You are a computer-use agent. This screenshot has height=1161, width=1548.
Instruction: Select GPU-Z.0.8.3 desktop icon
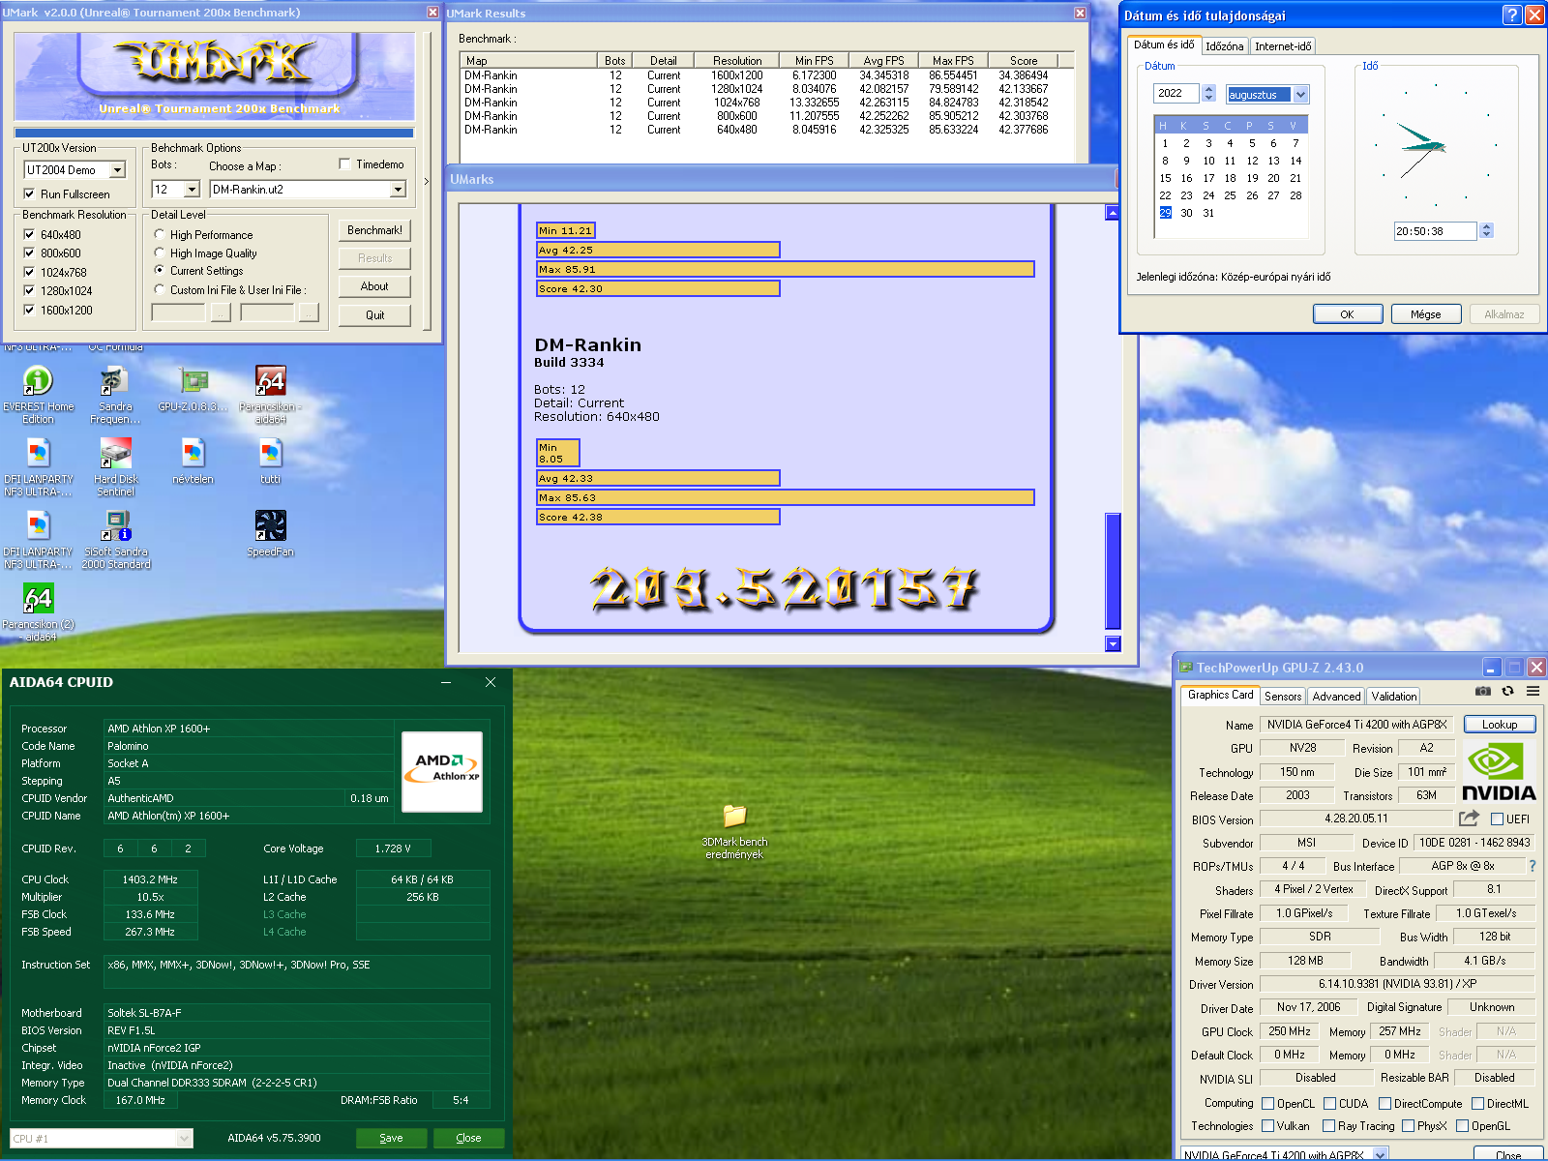point(193,389)
